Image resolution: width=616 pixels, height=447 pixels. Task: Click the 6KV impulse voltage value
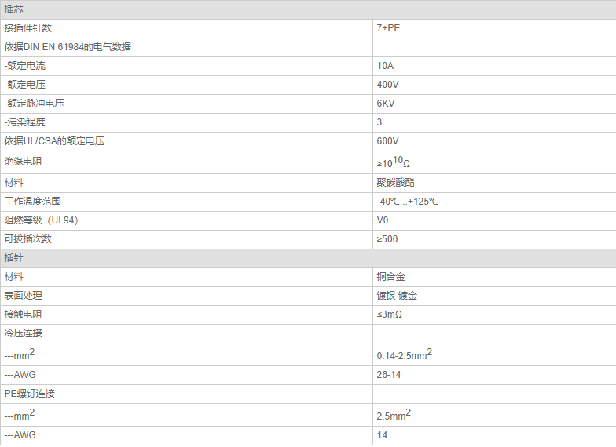point(386,104)
